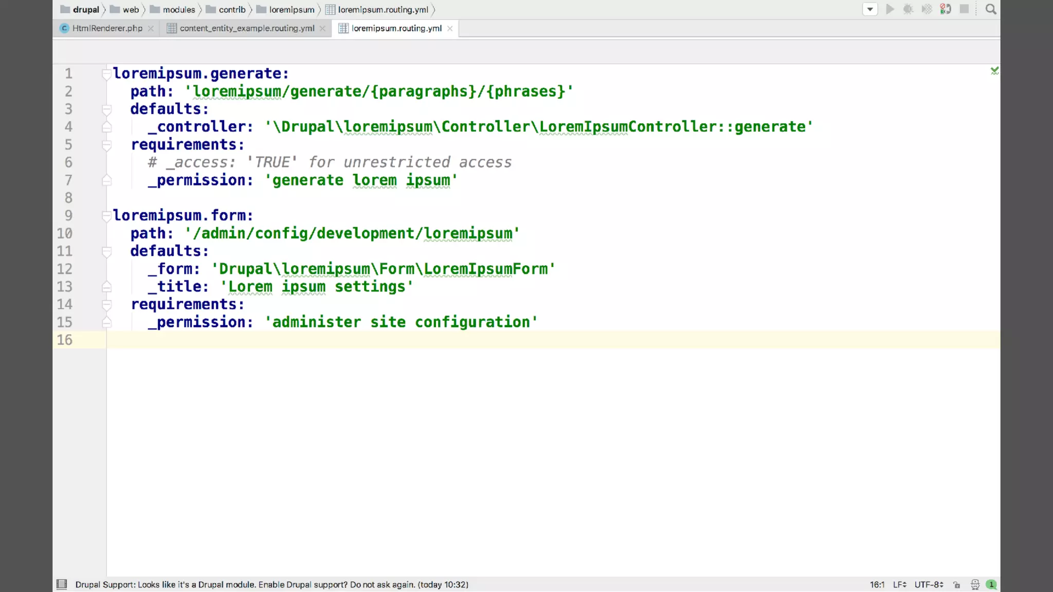1053x592 pixels.
Task: Toggle PHP debug connection listening icon
Action: point(946,9)
